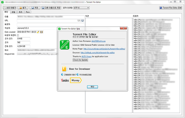
Task: Click the app icon in the main window title bar
Action: point(2,2)
